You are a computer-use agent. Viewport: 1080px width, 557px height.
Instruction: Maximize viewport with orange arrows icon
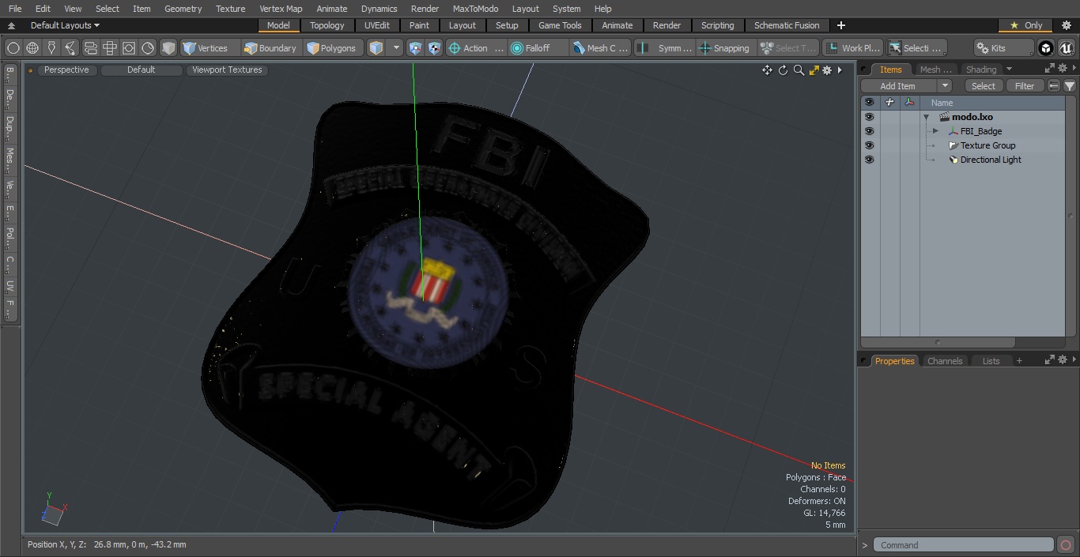tap(814, 70)
